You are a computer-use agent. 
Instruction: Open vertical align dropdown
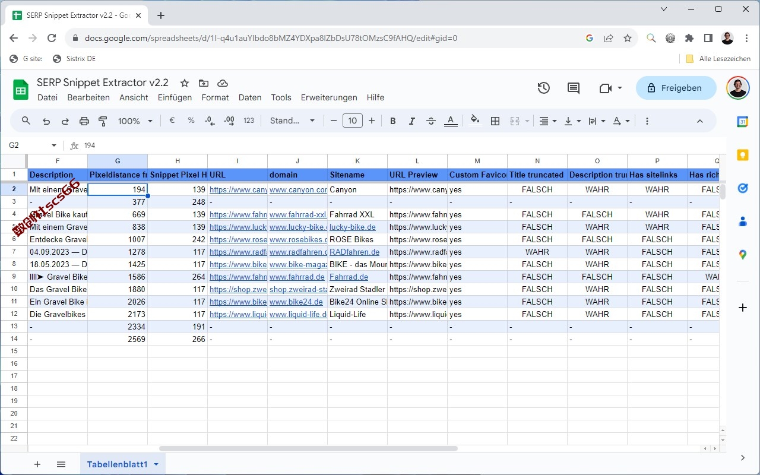pos(572,121)
